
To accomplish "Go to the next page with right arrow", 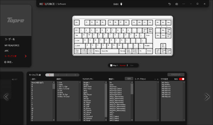I will pyautogui.click(x=207, y=97).
